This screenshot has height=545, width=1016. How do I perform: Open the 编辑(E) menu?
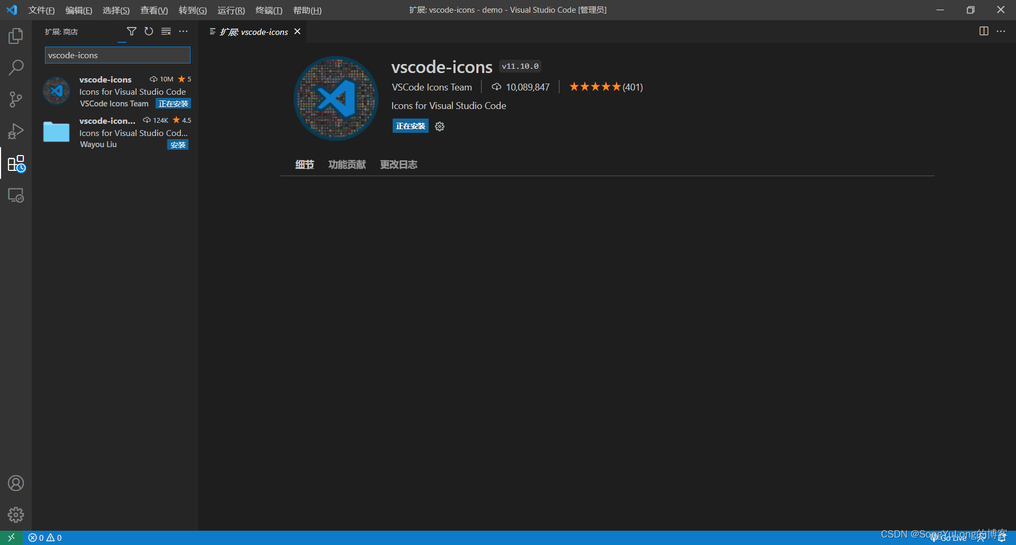[x=79, y=11]
